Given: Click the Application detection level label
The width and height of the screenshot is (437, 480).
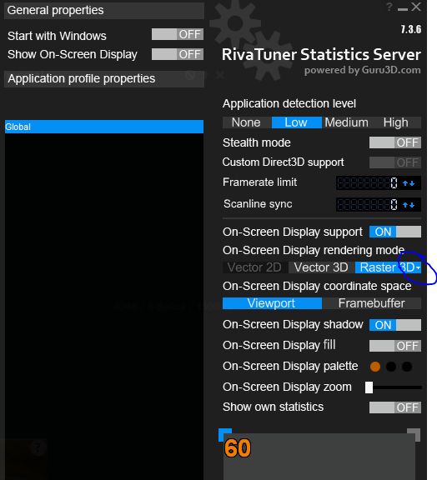Looking at the screenshot, I should [289, 103].
